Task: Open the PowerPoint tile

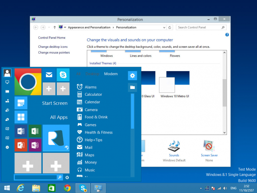Action: point(21,145)
